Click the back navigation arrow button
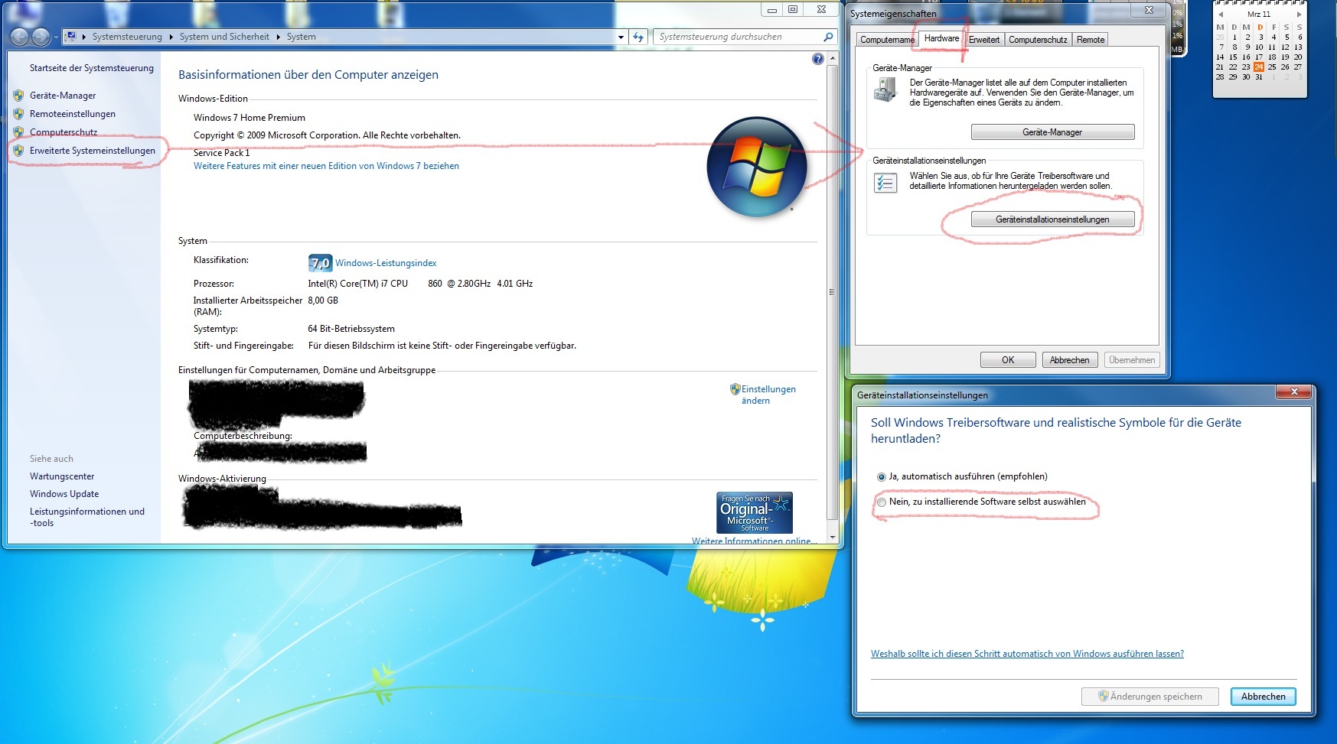This screenshot has height=744, width=1337. coord(20,37)
